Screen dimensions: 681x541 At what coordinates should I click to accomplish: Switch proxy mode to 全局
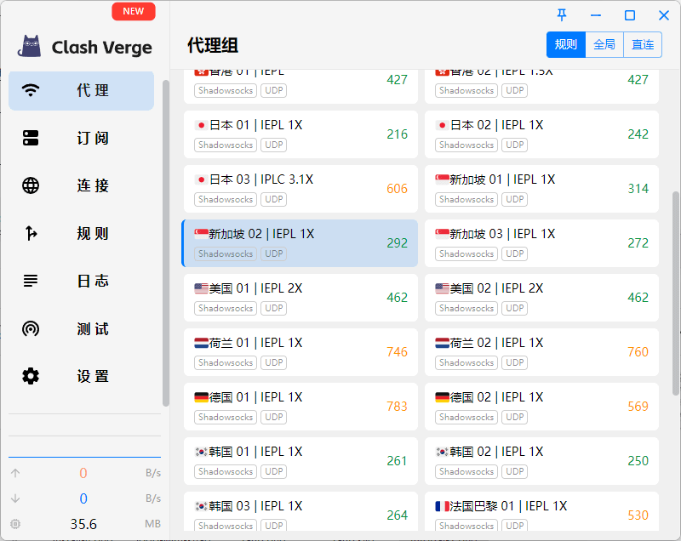pos(604,45)
